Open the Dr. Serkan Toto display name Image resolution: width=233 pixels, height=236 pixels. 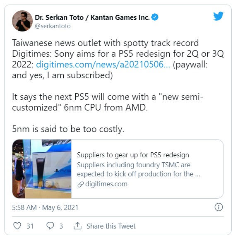92,17
